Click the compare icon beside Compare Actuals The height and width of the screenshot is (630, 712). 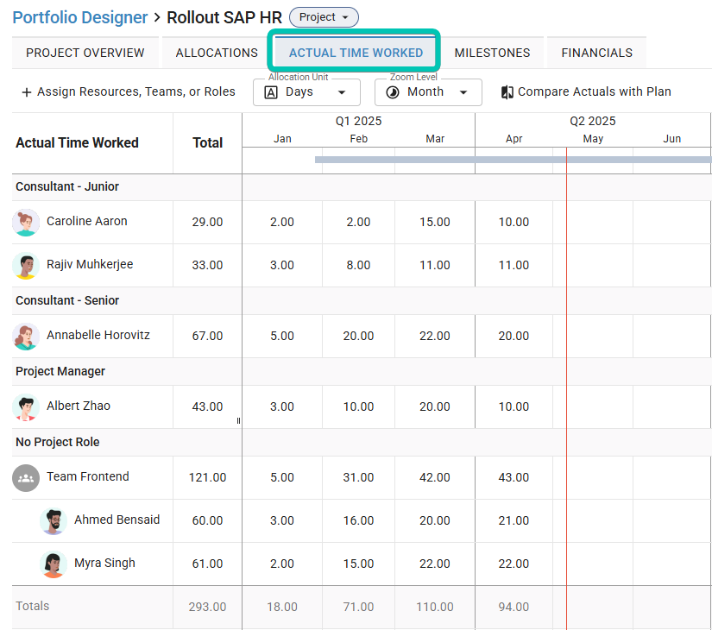507,92
